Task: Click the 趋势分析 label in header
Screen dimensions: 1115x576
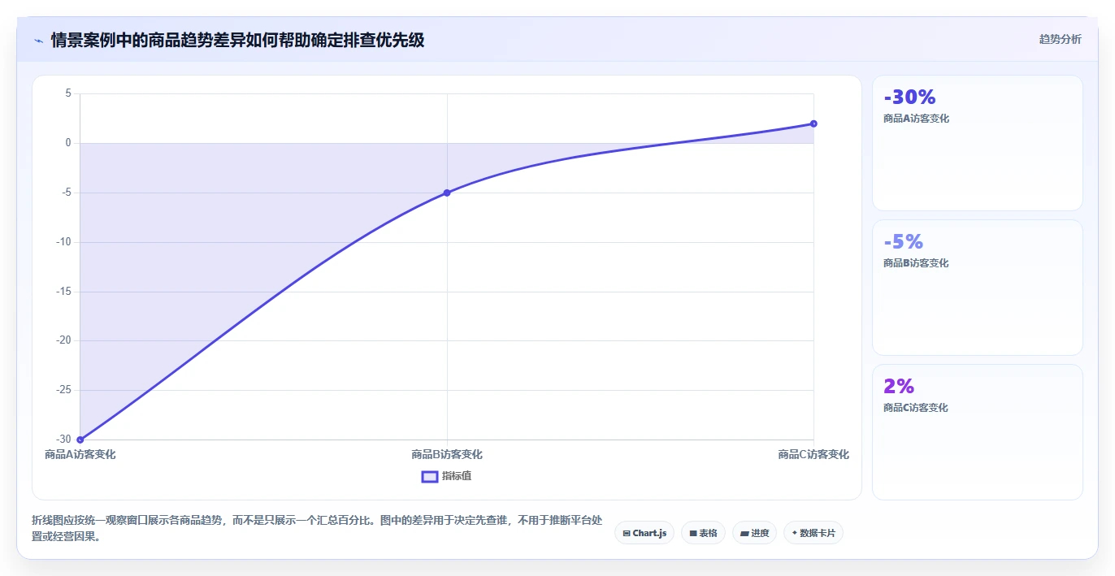Action: click(1060, 39)
